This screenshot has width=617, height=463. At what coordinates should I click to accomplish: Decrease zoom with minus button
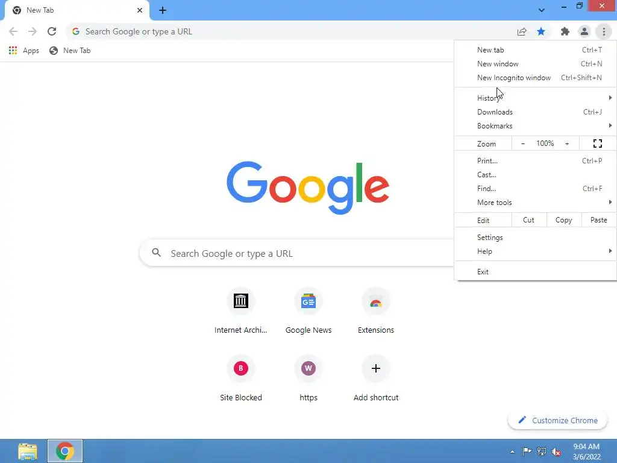(523, 143)
